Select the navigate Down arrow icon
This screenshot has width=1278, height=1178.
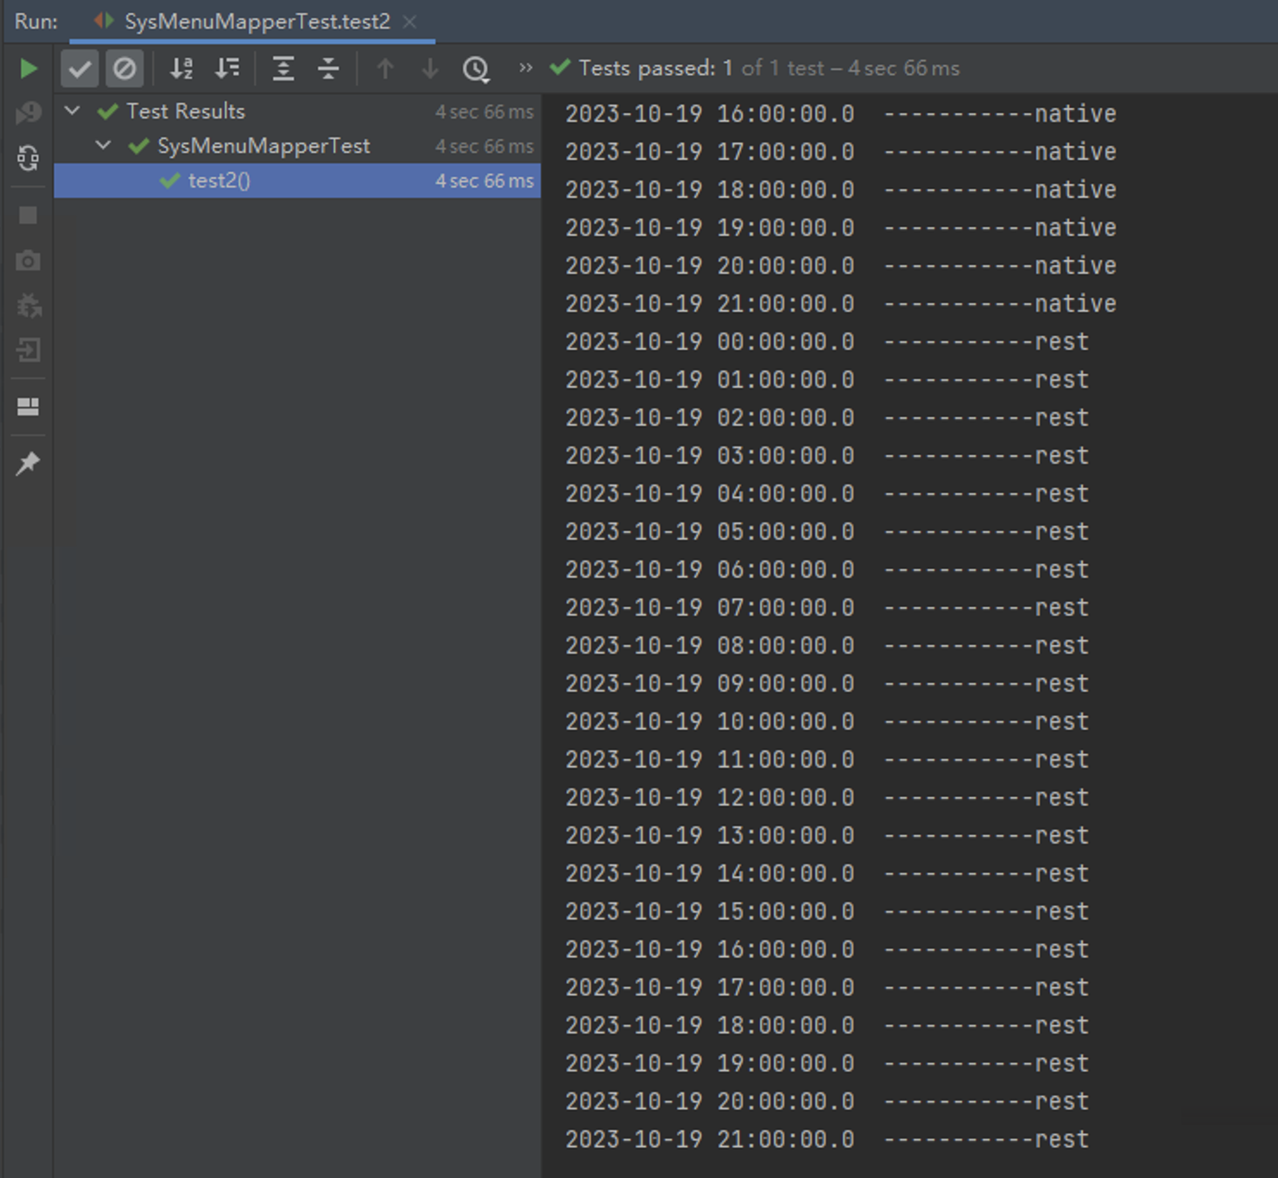click(429, 68)
